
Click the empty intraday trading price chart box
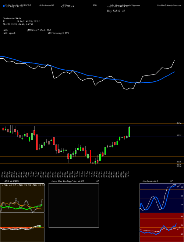(74, 205)
